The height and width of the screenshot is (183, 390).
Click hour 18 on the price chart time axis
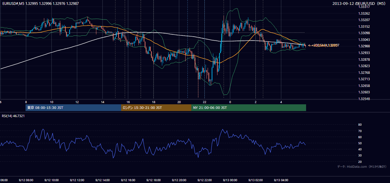coord(153,102)
